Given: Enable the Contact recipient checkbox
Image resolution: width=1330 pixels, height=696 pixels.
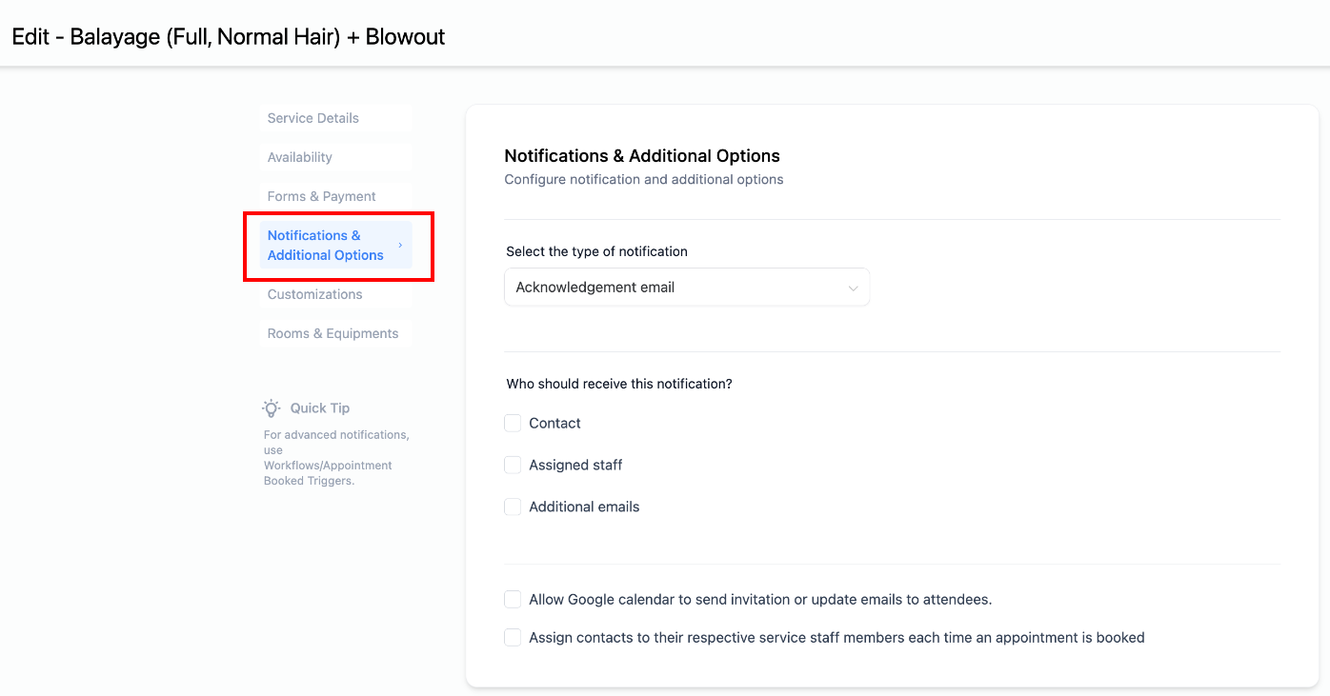Looking at the screenshot, I should pos(513,423).
